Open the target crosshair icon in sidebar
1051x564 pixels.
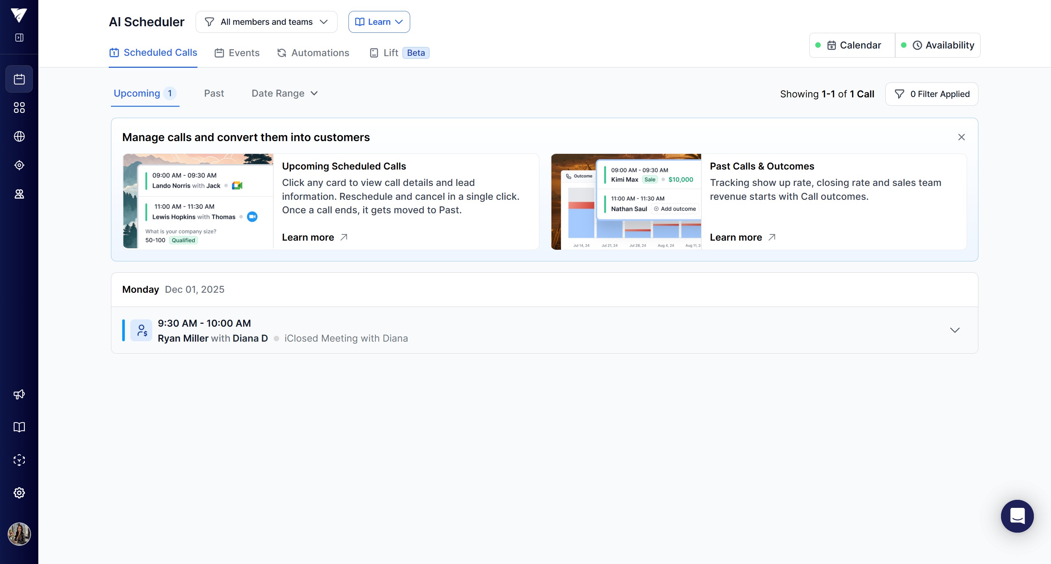pyautogui.click(x=19, y=165)
